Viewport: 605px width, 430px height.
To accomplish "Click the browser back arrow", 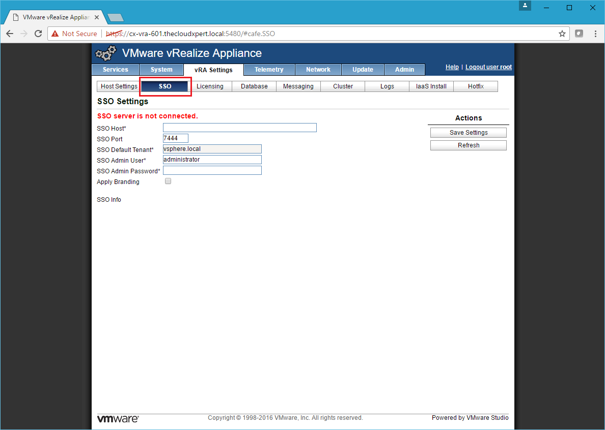I will (10, 34).
